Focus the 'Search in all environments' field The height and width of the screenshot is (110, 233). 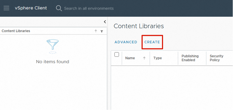tap(89, 8)
